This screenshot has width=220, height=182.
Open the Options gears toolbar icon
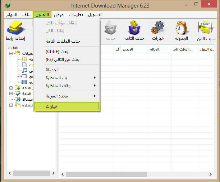pyautogui.click(x=158, y=28)
